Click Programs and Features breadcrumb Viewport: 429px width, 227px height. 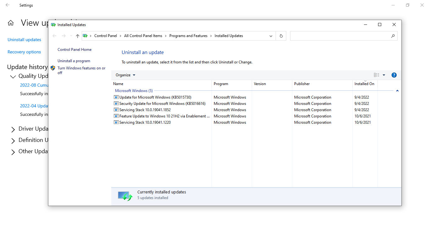tap(188, 36)
